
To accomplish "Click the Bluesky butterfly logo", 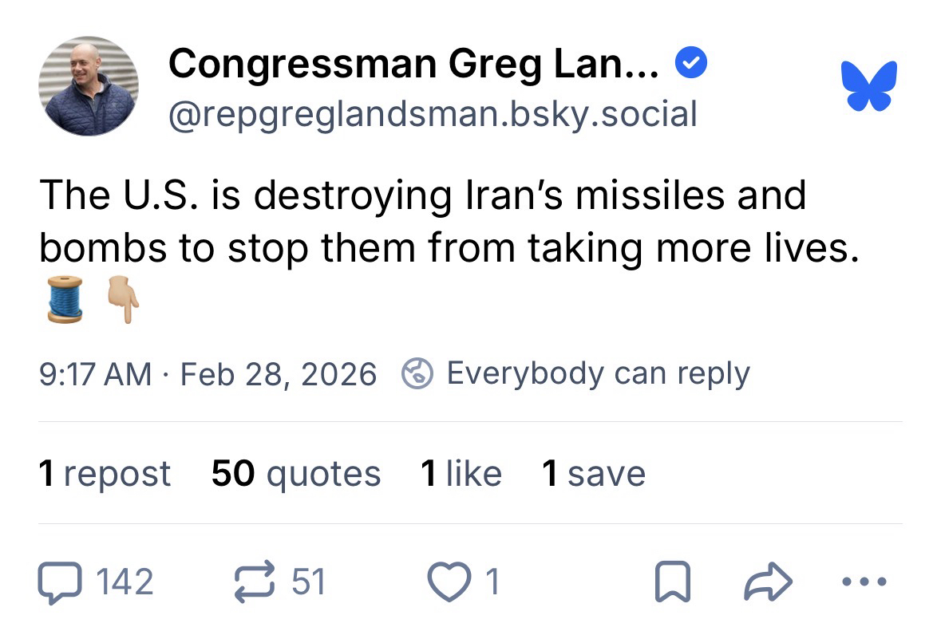I will point(868,85).
